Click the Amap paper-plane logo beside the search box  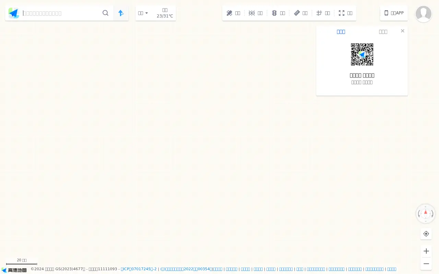click(14, 13)
